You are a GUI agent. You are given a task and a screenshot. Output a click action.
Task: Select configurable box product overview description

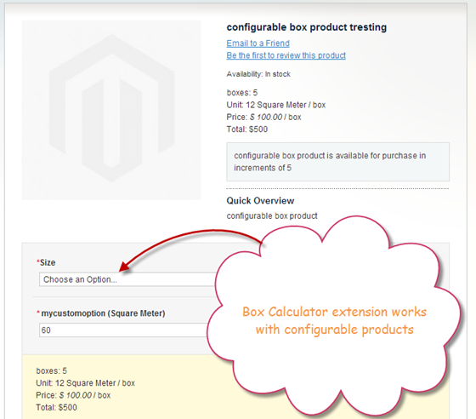click(272, 215)
